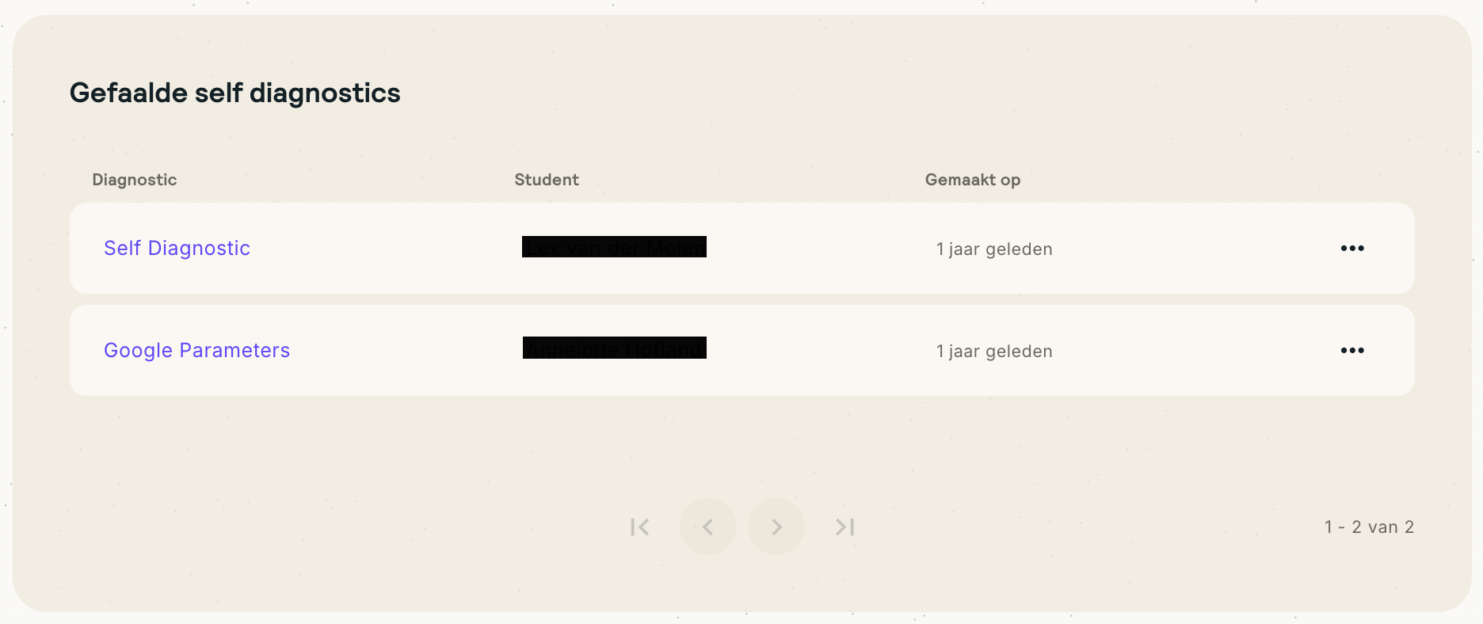
Task: Select blacked-out student name in Self Diagnostic row
Action: [614, 247]
